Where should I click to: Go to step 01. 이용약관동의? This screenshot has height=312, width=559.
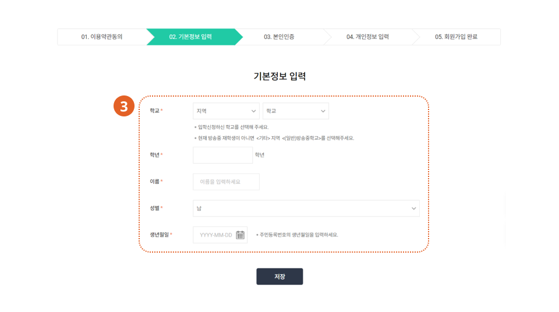[102, 37]
